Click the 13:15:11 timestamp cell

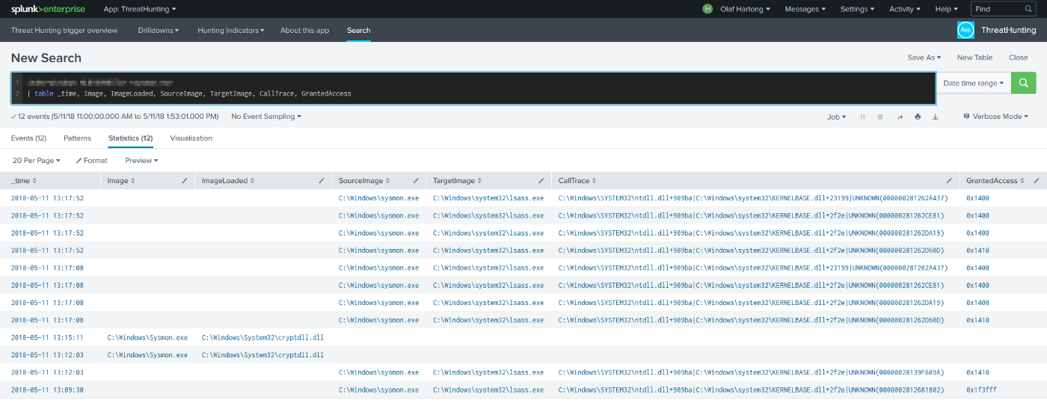(x=47, y=337)
